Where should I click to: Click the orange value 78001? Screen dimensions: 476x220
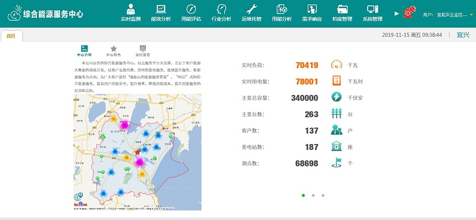pos(307,81)
